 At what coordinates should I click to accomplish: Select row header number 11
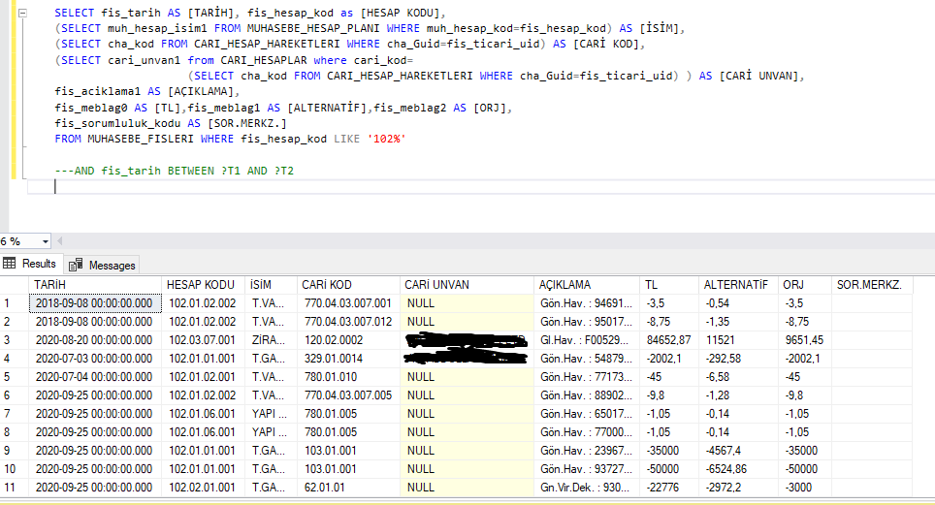pyautogui.click(x=15, y=488)
